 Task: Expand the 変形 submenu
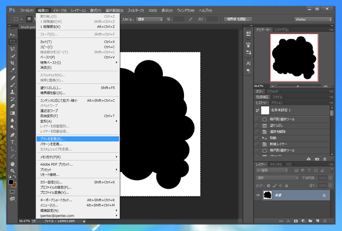click(78, 121)
